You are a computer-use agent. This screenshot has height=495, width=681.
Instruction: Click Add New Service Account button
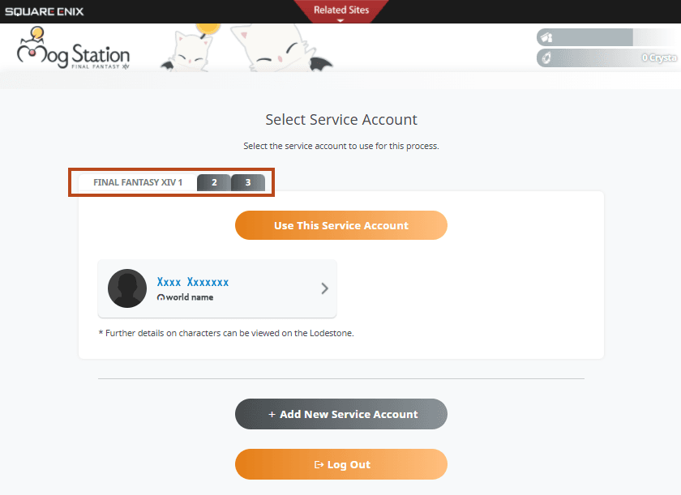pyautogui.click(x=340, y=414)
